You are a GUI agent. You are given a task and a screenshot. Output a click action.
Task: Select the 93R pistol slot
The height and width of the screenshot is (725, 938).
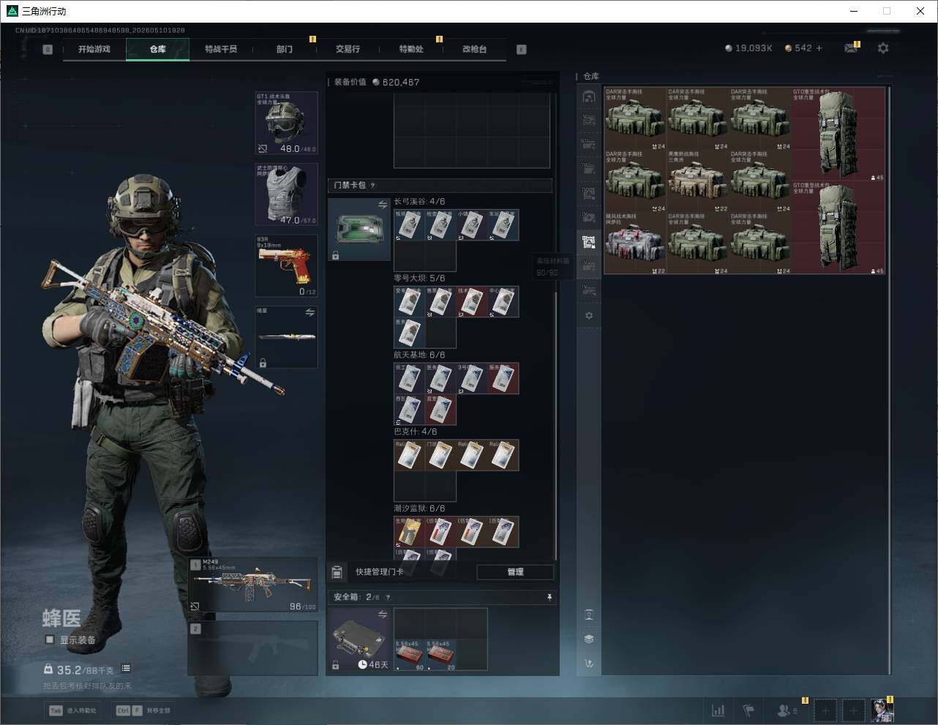coord(286,266)
